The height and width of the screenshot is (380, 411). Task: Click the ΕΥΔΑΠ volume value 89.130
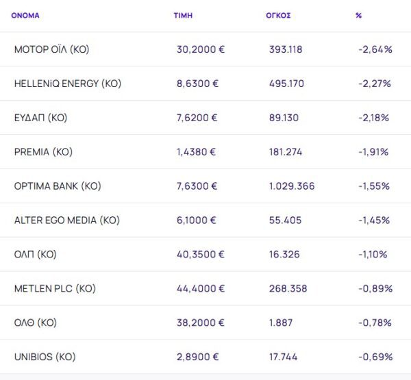pyautogui.click(x=284, y=118)
